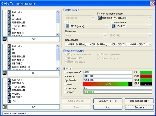156x116 pixels.
Task: Click the radio channel count field 81
Action: pyautogui.click(x=34, y=73)
